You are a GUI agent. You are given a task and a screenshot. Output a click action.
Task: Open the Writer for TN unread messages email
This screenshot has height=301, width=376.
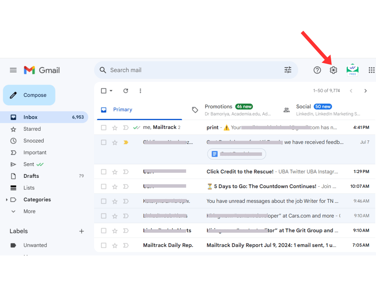tap(235, 201)
